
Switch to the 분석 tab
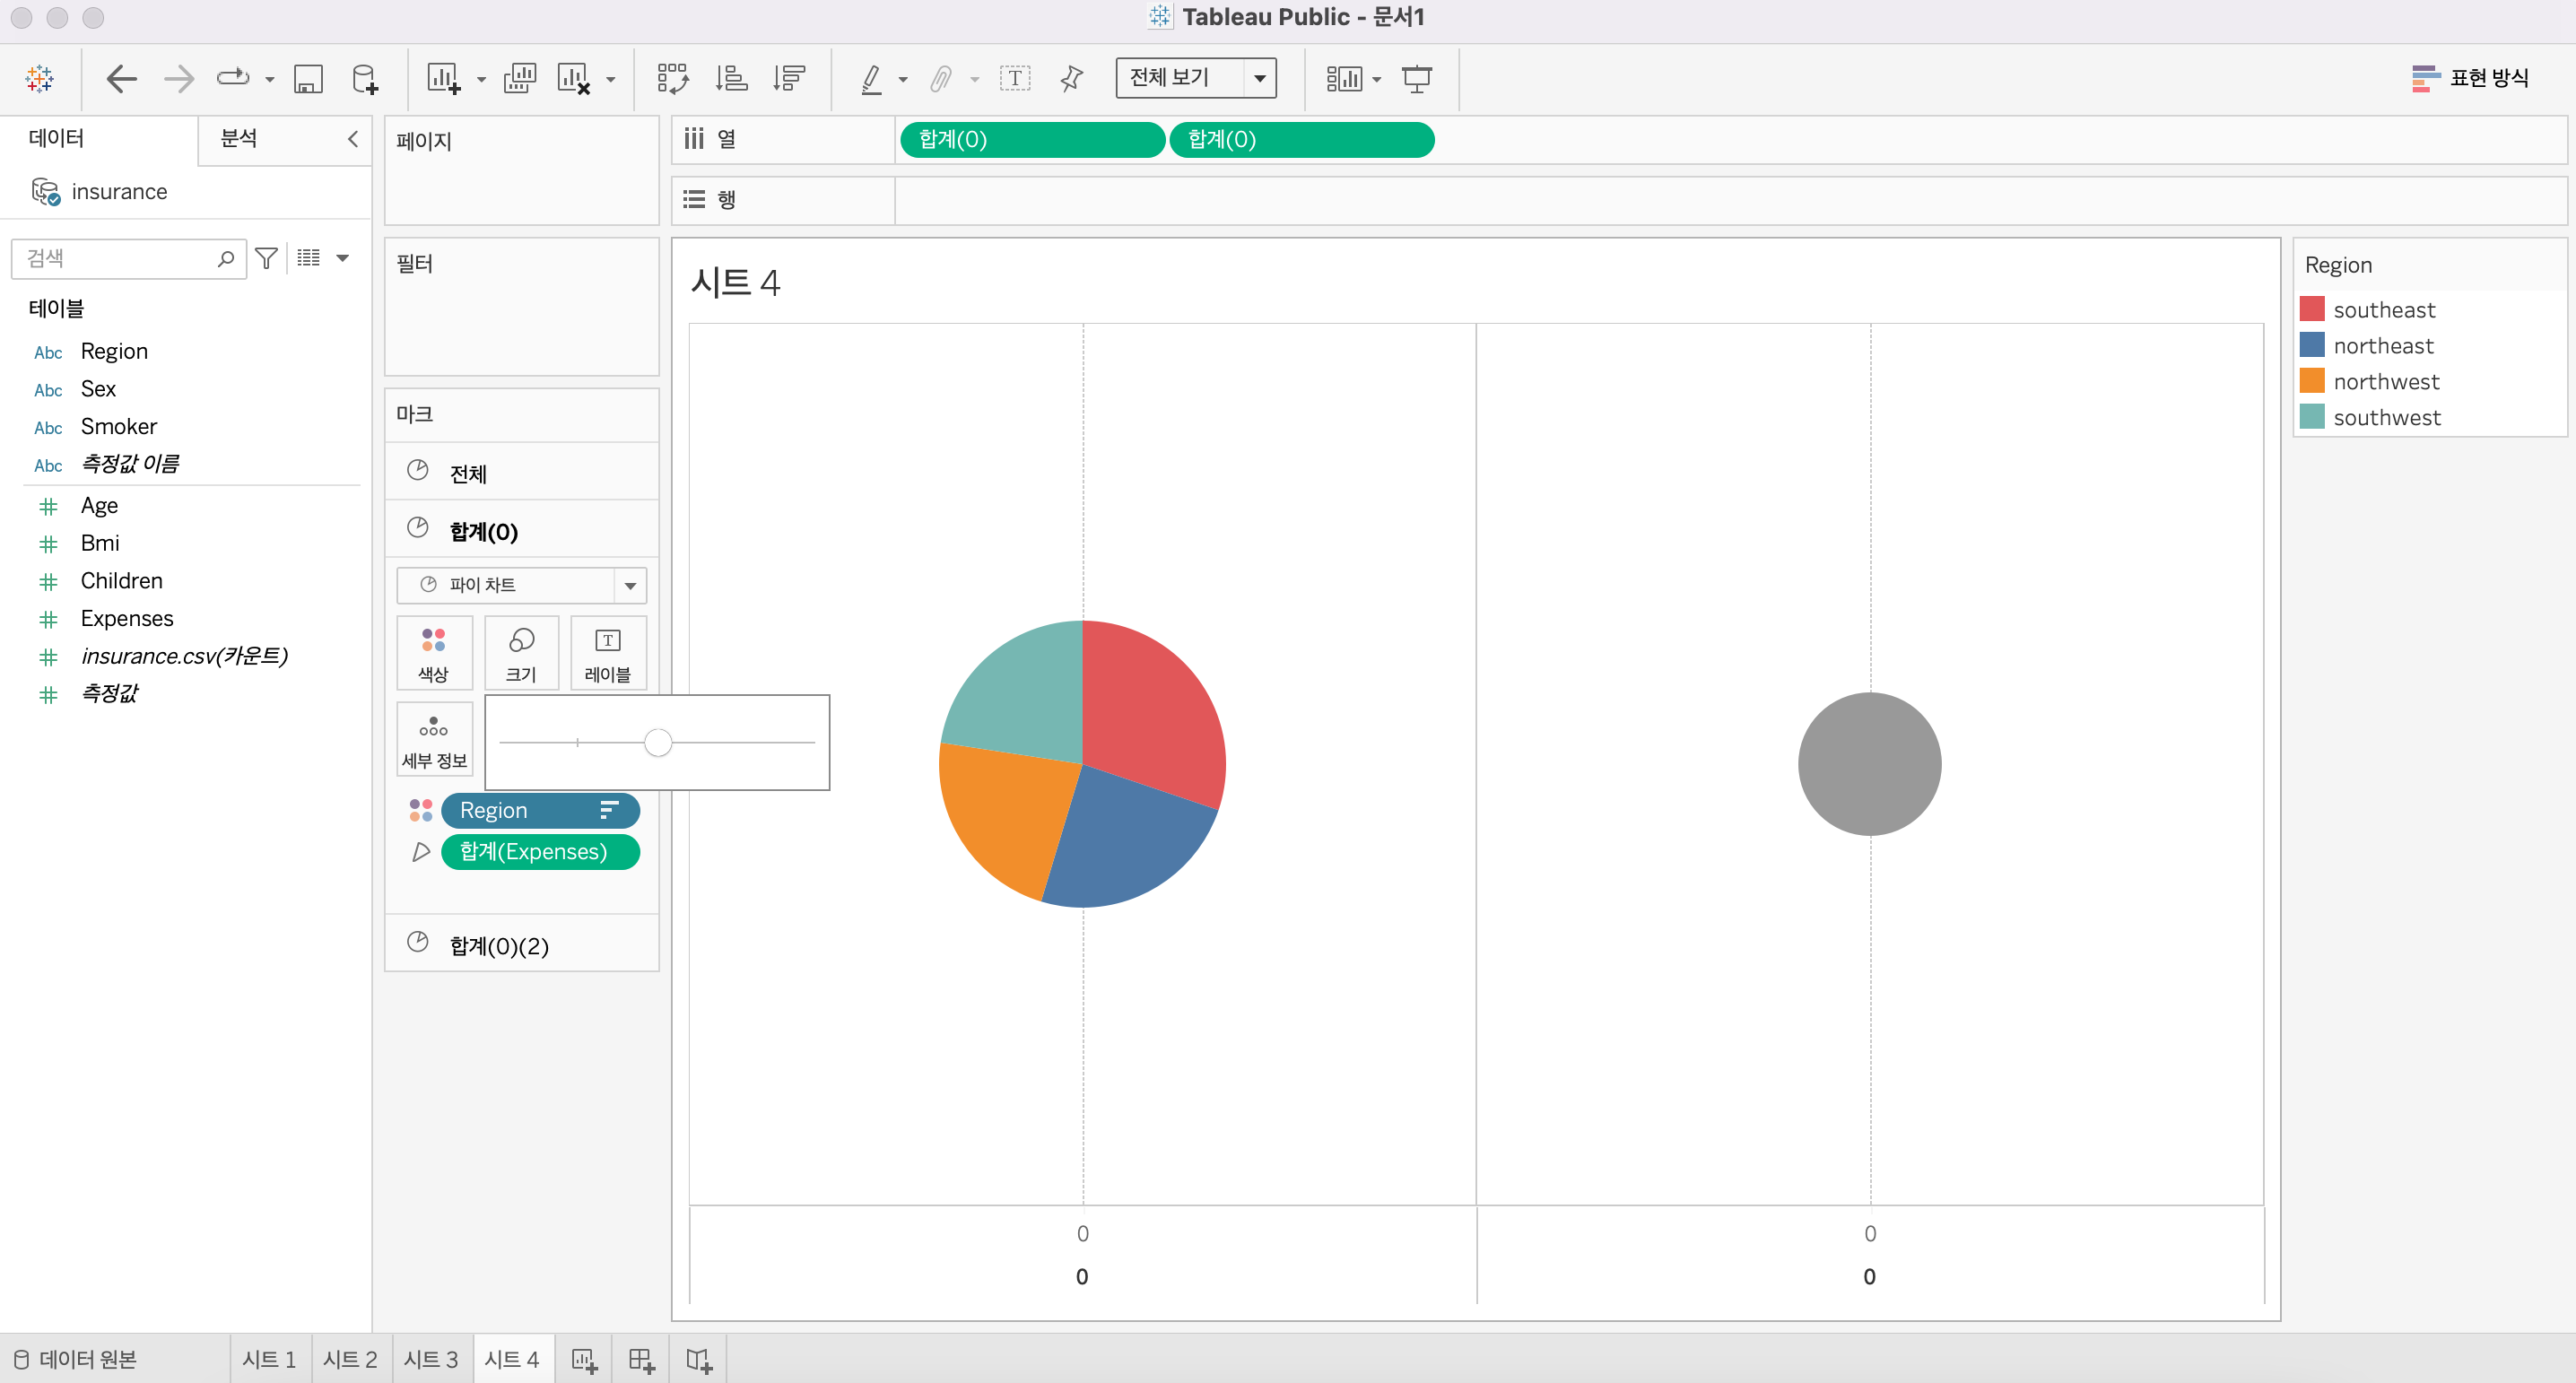[x=239, y=138]
